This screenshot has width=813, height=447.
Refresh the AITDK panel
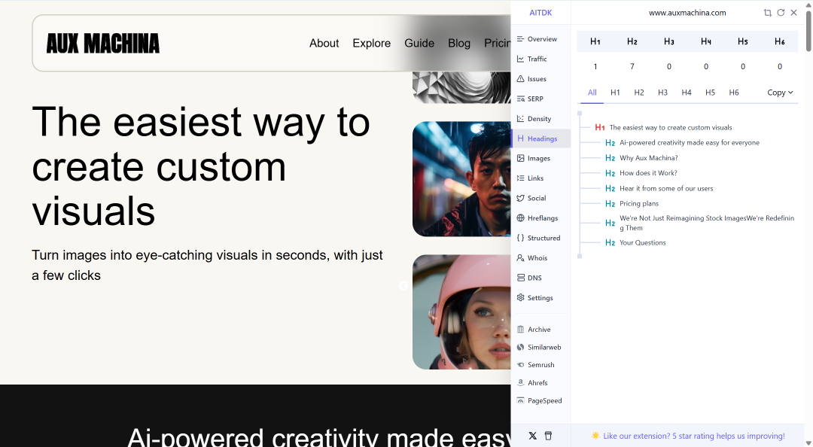coord(781,13)
